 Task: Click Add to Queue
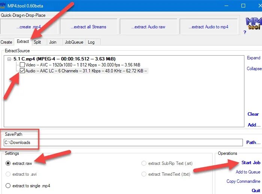pos(248,172)
